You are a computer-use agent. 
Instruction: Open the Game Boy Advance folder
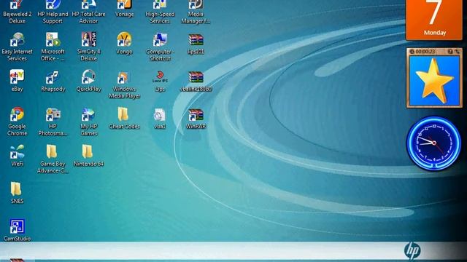click(x=53, y=159)
